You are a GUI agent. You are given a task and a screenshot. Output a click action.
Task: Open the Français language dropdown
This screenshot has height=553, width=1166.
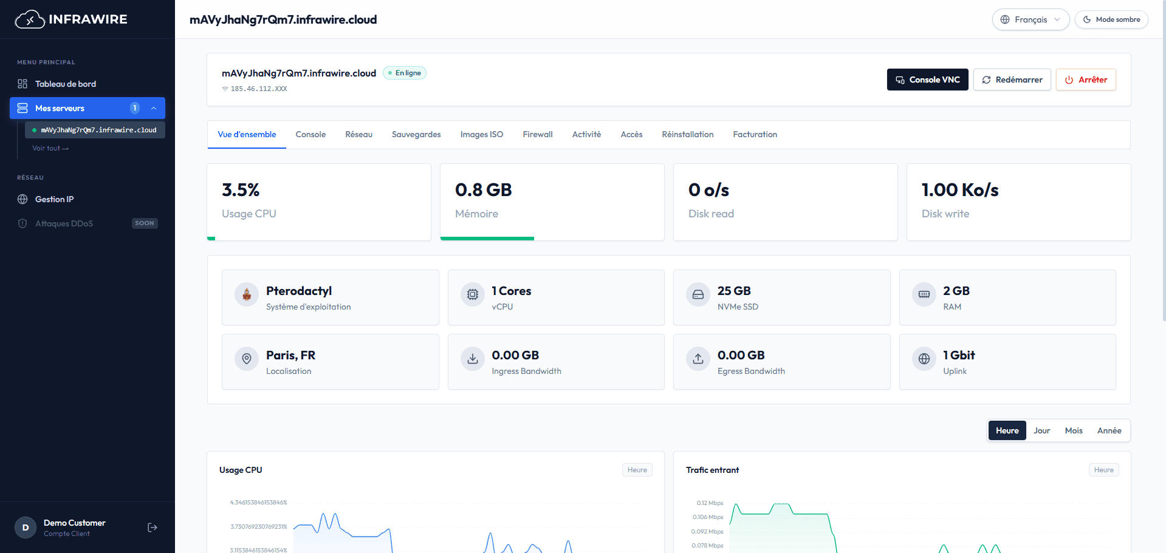(x=1031, y=19)
